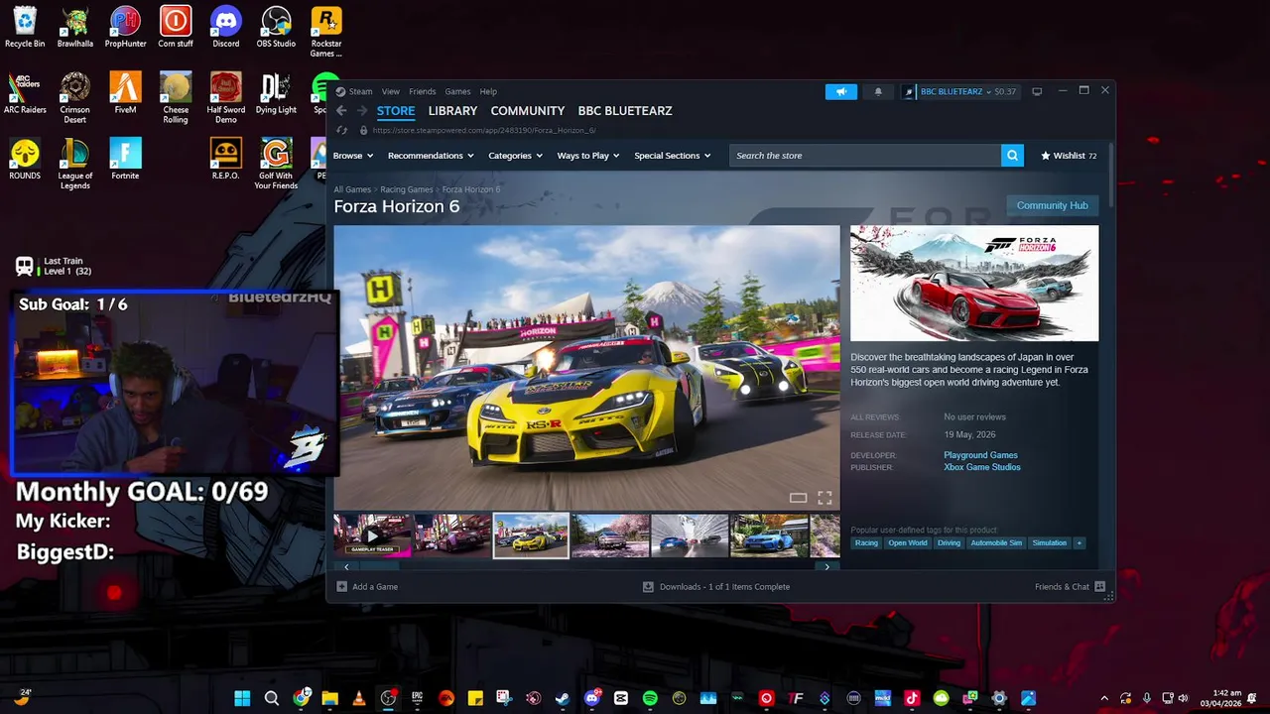The height and width of the screenshot is (714, 1270).
Task: Click the Windows Start button
Action: click(242, 698)
